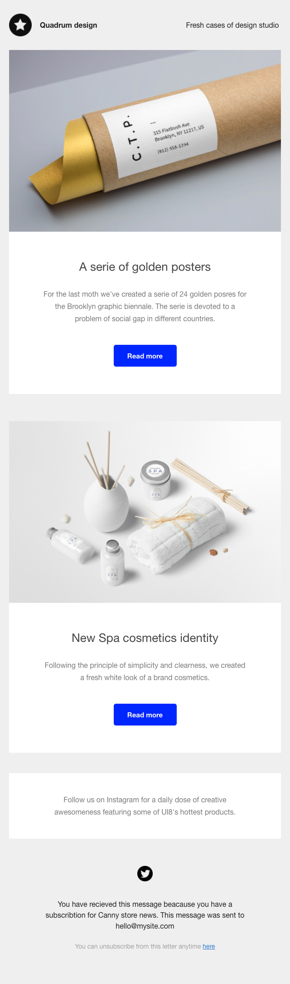Viewport: 290px width, 984px height.
Task: Click the C.T.P. label on the tube
Action: tap(133, 139)
